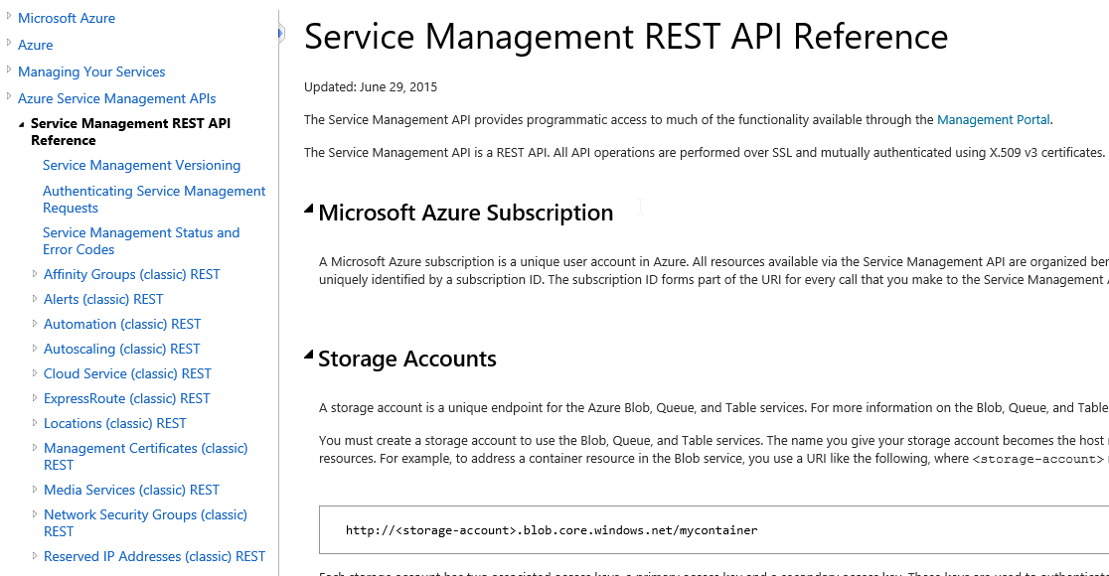Select Media Services (classic) REST
Screen dimensions: 1109x576
tap(129, 490)
